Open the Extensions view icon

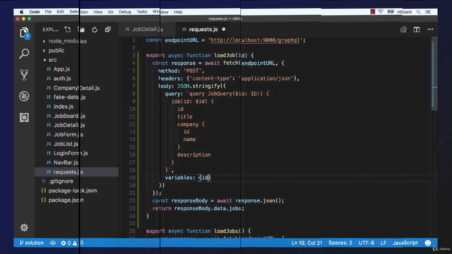coord(24,117)
